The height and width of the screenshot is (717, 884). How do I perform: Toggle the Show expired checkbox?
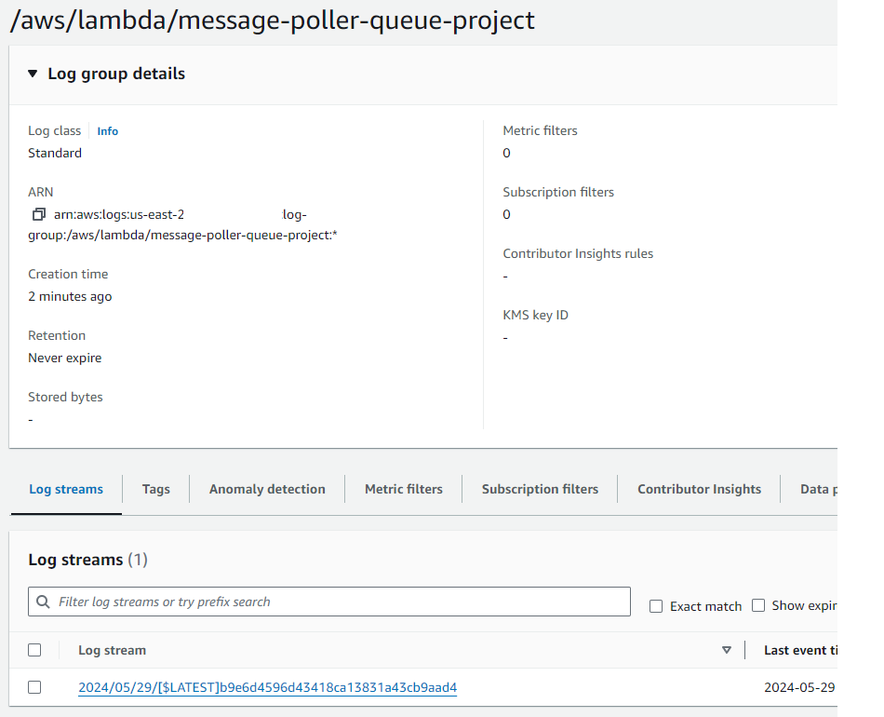[758, 605]
